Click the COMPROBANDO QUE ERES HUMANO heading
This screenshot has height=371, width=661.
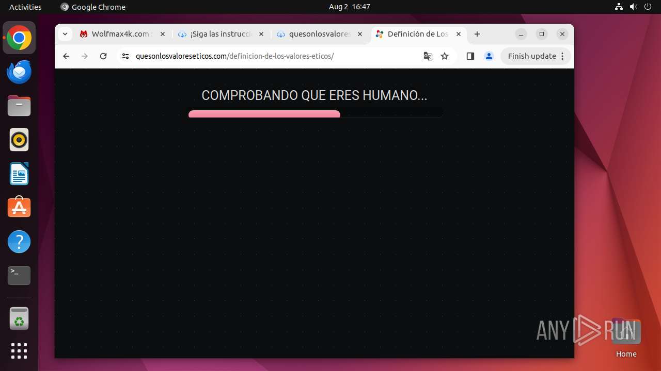(x=314, y=95)
